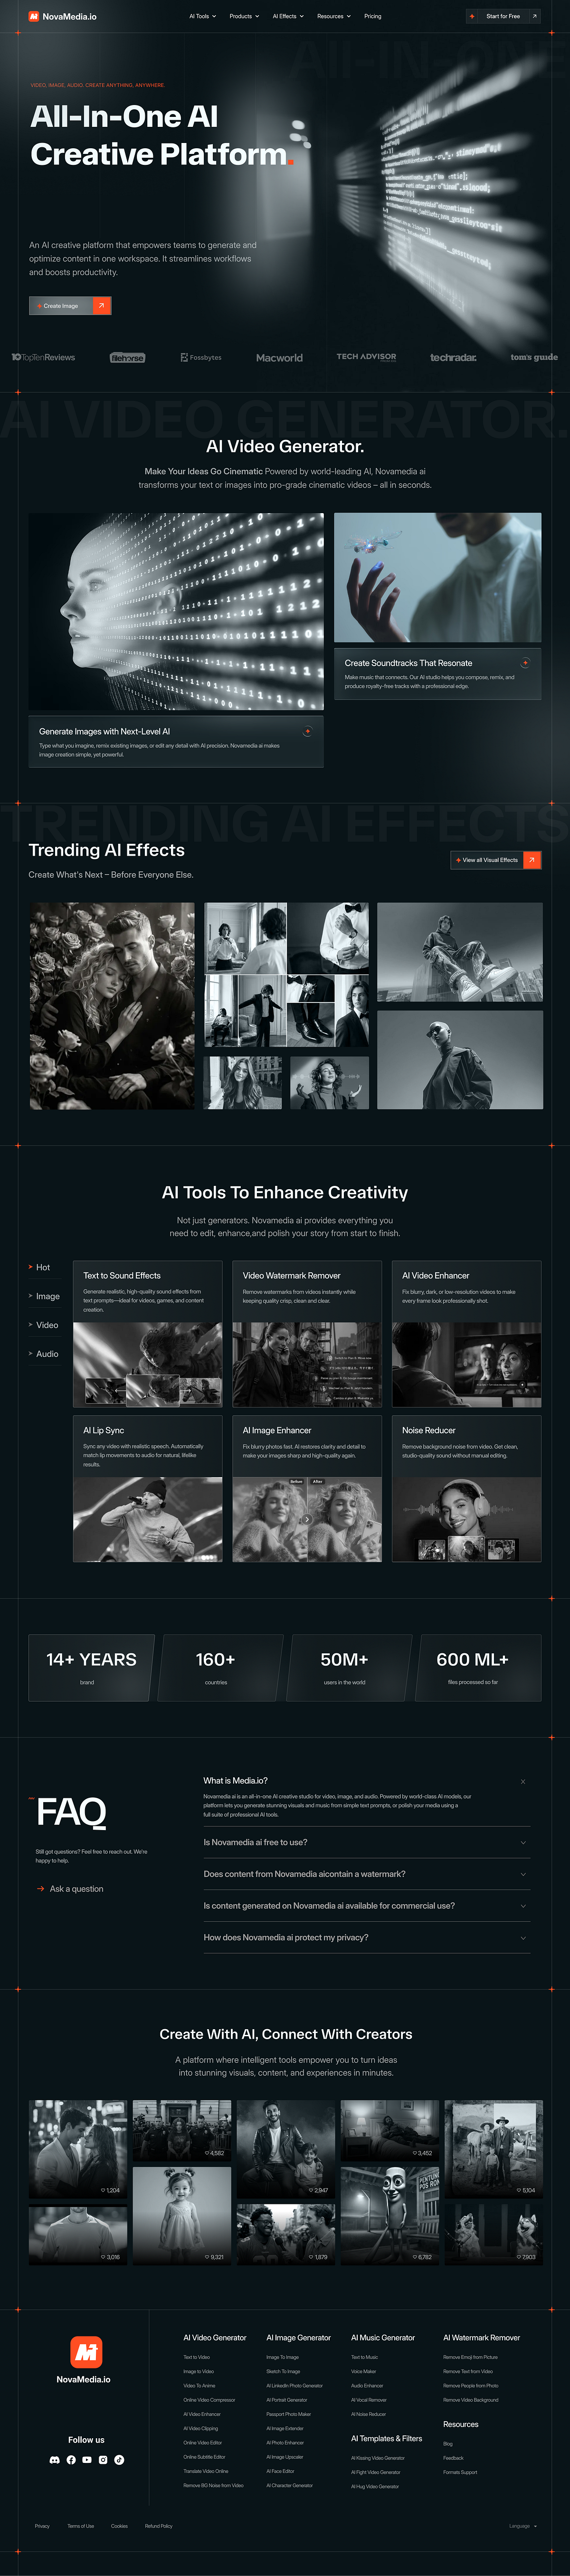Click the AI Image Enhancer slider arrow
570x2576 pixels.
307,1519
